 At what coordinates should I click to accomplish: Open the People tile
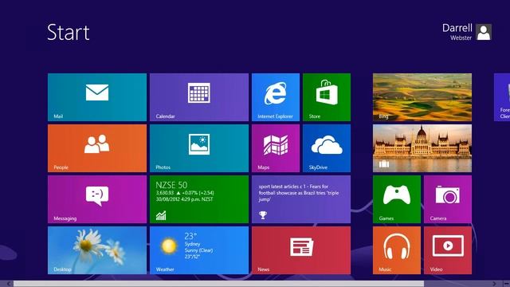[97, 148]
